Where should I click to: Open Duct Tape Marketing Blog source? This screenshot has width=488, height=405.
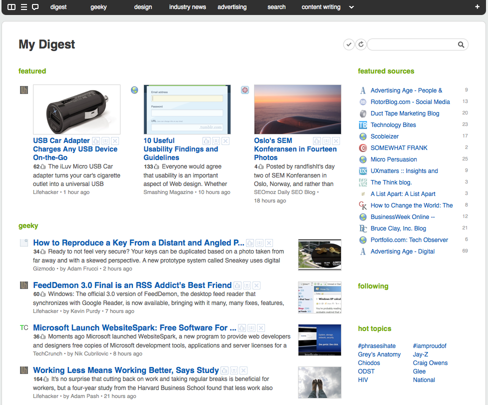[x=404, y=113]
